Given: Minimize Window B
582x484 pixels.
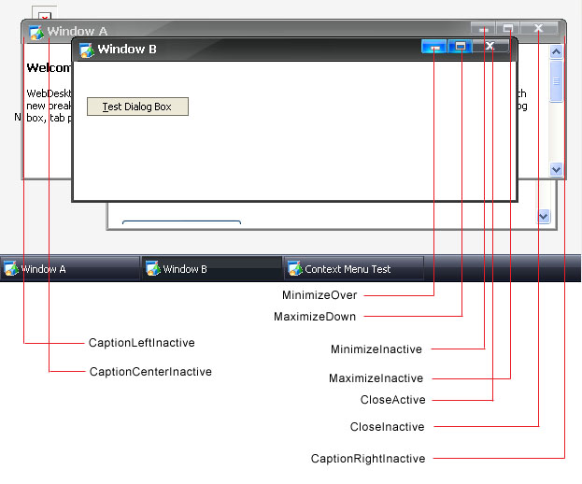Looking at the screenshot, I should point(433,47).
